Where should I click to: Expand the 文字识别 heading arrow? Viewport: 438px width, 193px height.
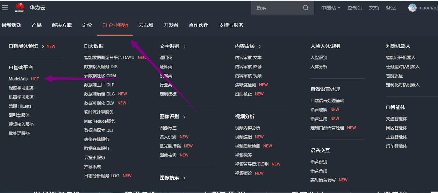pos(184,46)
